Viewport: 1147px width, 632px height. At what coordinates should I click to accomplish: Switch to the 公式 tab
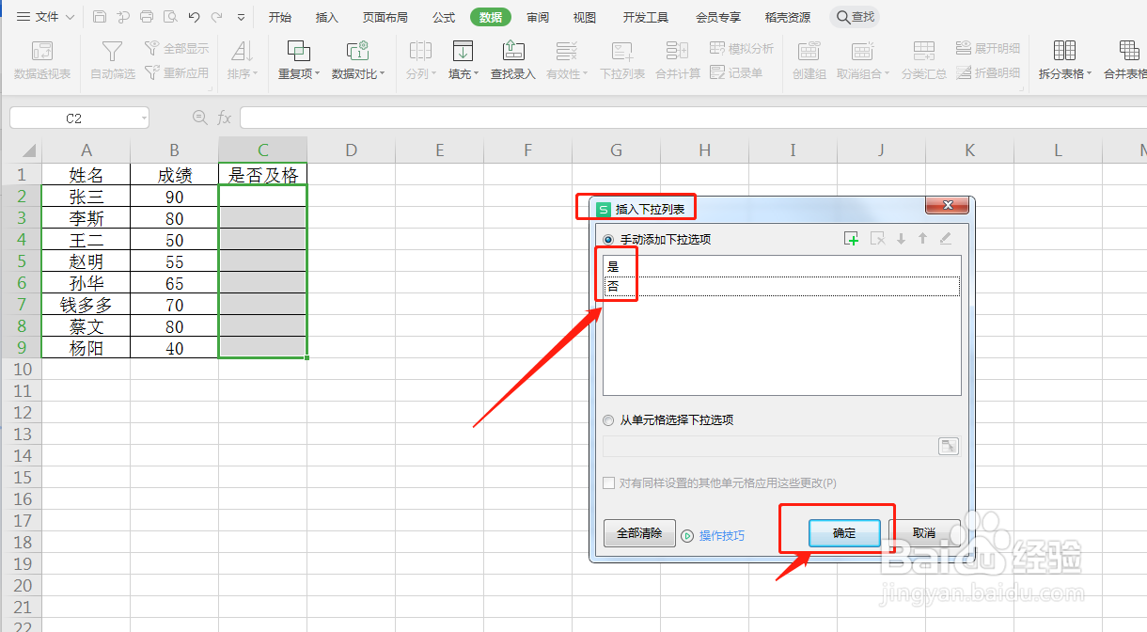(x=444, y=17)
